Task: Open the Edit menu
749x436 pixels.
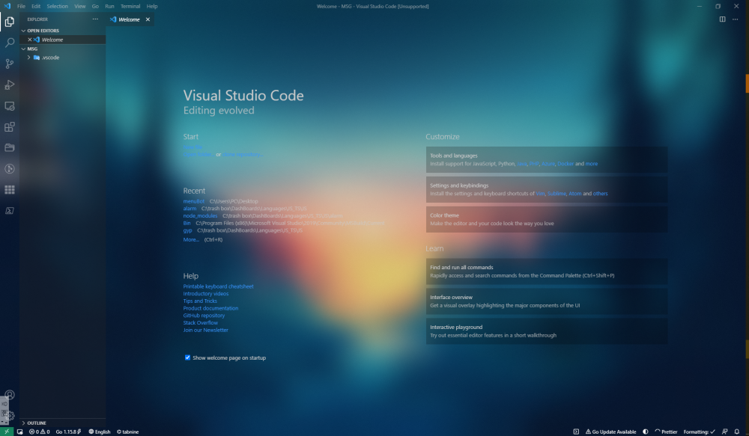Action: click(36, 6)
